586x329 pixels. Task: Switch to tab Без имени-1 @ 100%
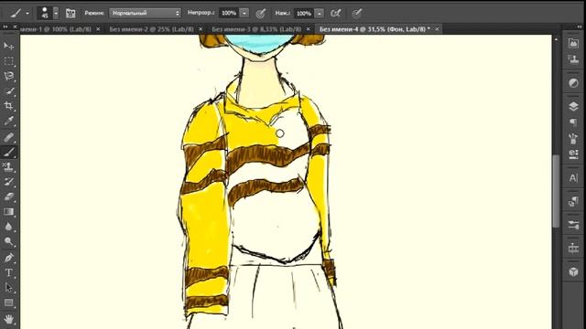(x=55, y=28)
